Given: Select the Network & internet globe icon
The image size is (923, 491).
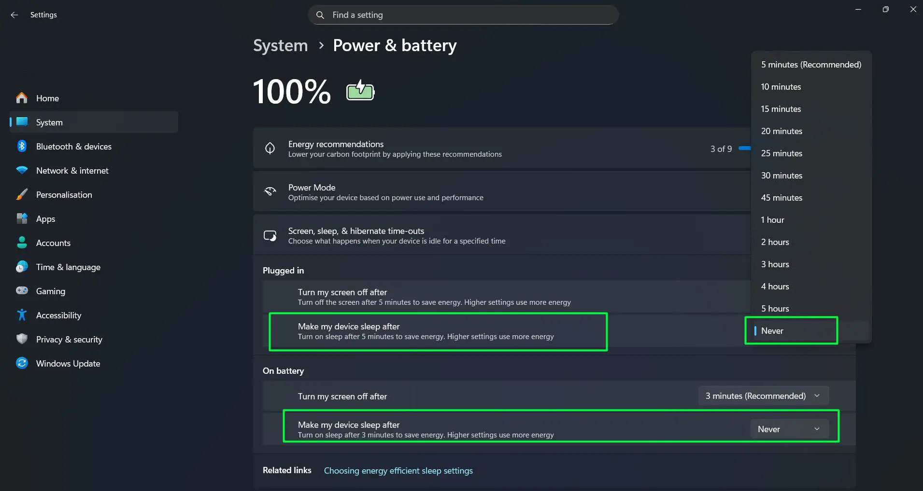Looking at the screenshot, I should (x=22, y=170).
